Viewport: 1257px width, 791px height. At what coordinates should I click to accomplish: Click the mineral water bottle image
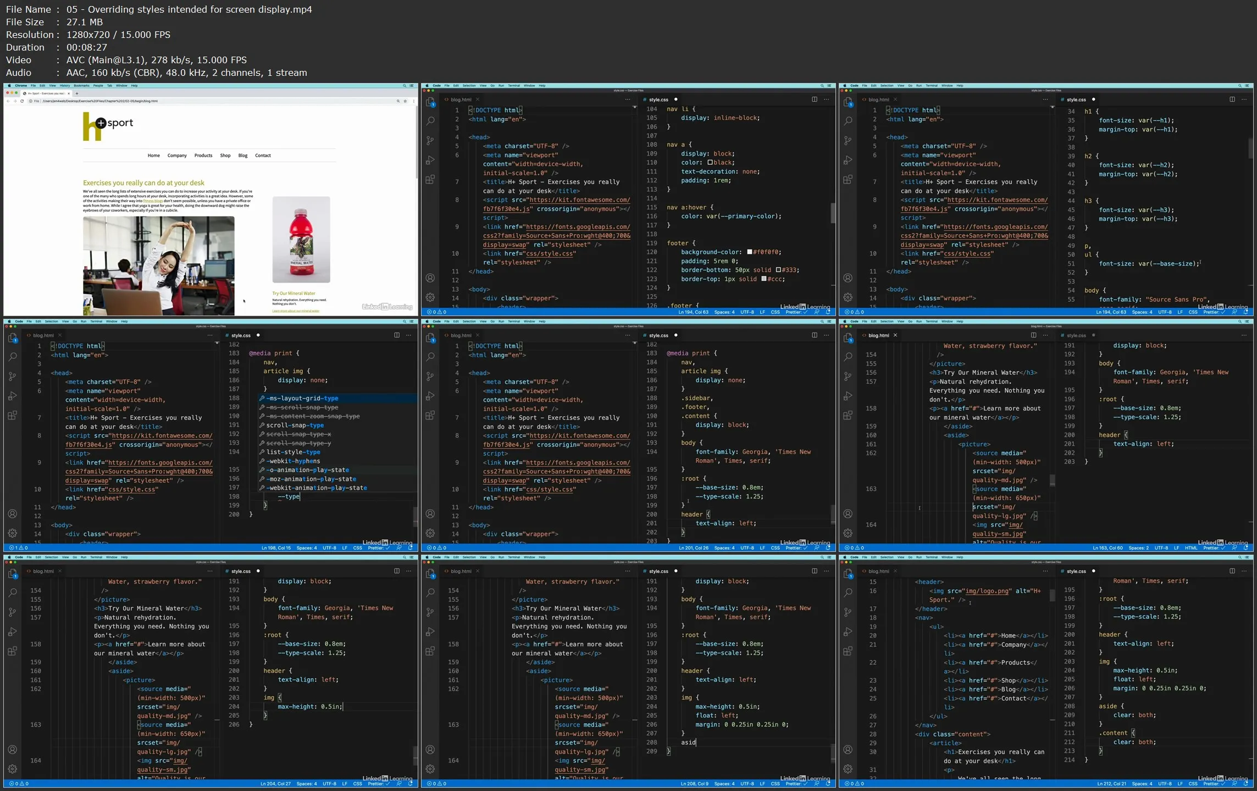(x=301, y=240)
